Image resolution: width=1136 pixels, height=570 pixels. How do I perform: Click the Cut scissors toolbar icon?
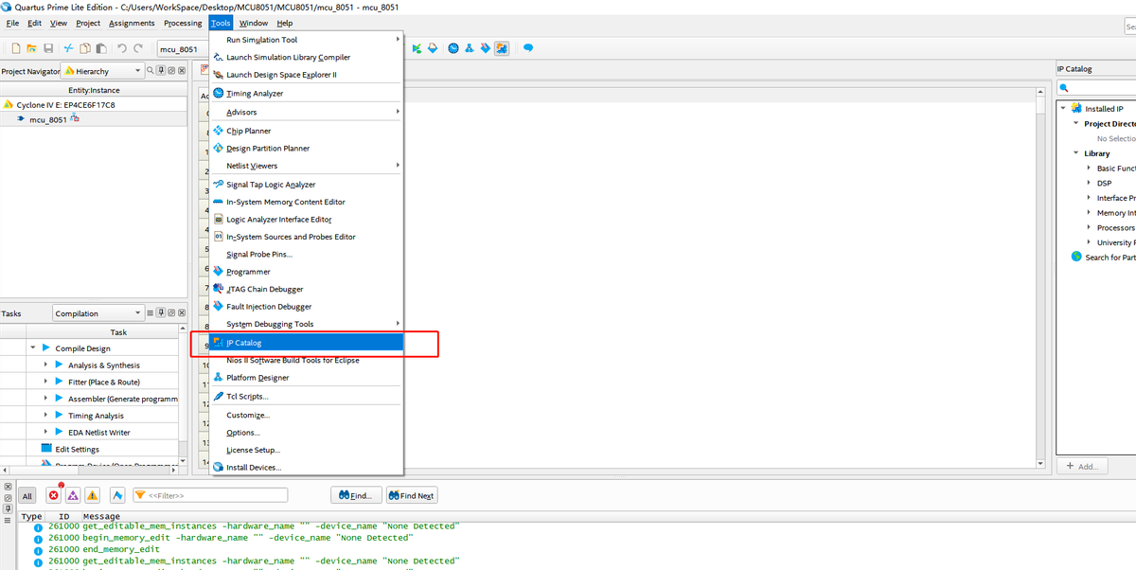tap(68, 48)
